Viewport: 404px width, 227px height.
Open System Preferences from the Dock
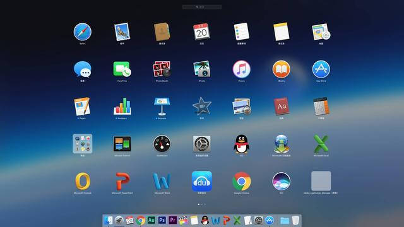(x=258, y=221)
